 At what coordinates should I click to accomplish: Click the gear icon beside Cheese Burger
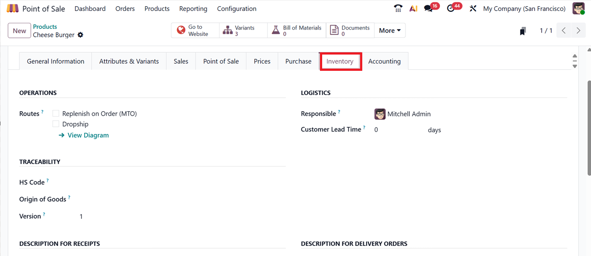[x=80, y=35]
